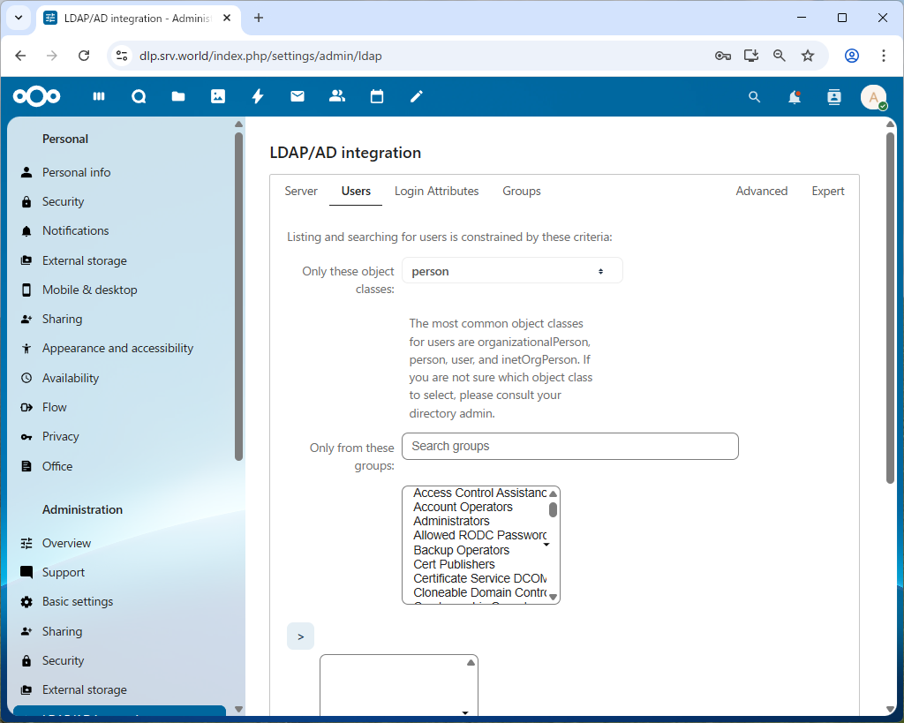Switch to the Groups tab
Image resolution: width=904 pixels, height=723 pixels.
tap(522, 191)
